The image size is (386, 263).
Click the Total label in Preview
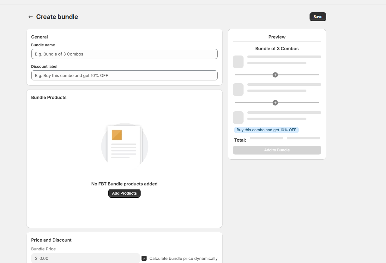[240, 140]
